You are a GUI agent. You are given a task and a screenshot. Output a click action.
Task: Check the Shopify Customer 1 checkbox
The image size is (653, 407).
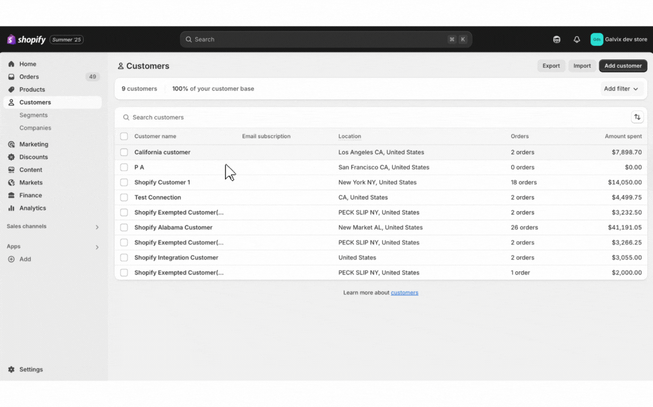(124, 182)
